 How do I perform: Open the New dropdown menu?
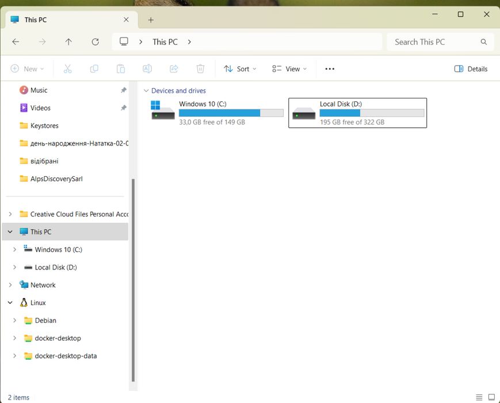tap(28, 69)
